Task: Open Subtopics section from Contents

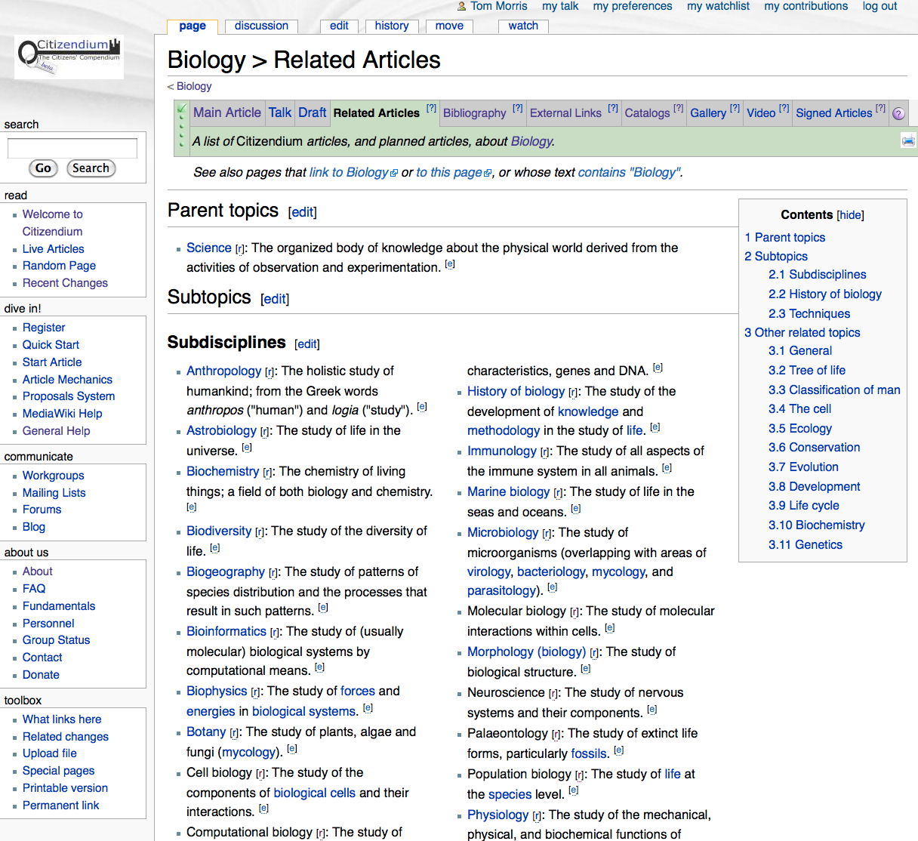Action: click(x=781, y=256)
